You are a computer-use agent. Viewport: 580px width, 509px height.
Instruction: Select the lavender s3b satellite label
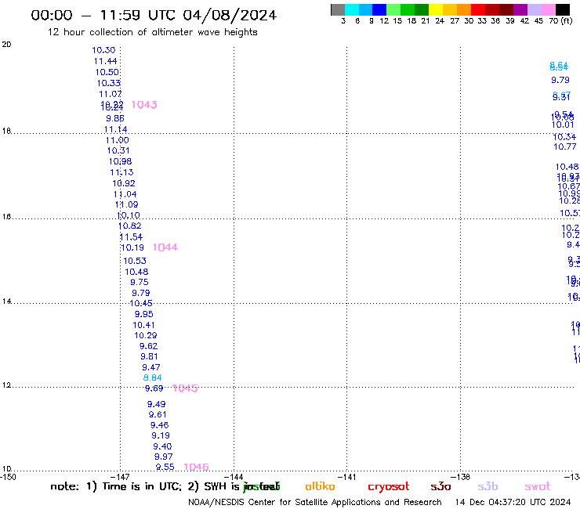click(x=488, y=487)
